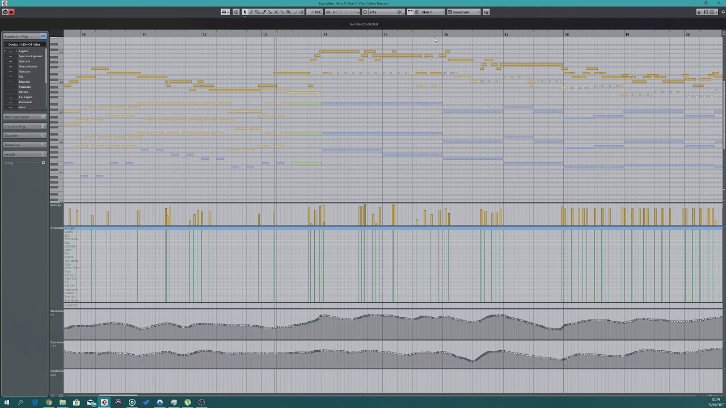Click the Expression Map panel icon
Image resolution: width=726 pixels, height=408 pixels.
pos(43,36)
